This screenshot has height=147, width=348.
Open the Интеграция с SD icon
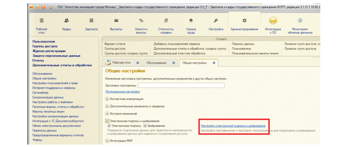click(273, 21)
